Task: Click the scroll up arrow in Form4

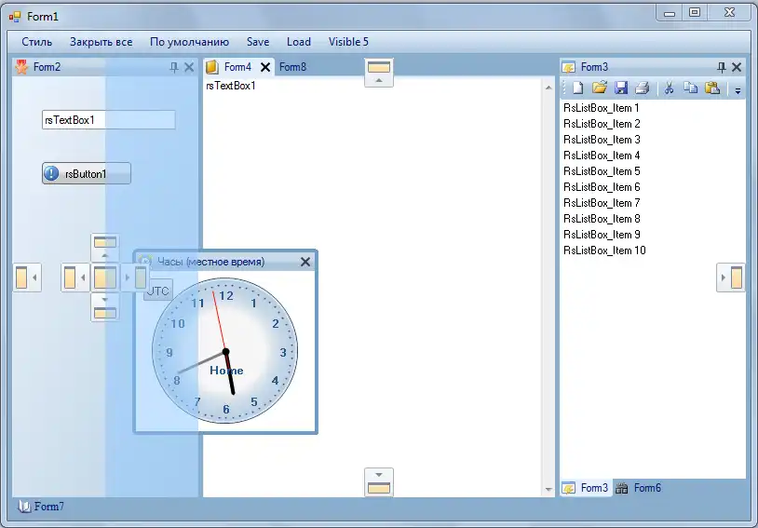Action: tap(548, 88)
